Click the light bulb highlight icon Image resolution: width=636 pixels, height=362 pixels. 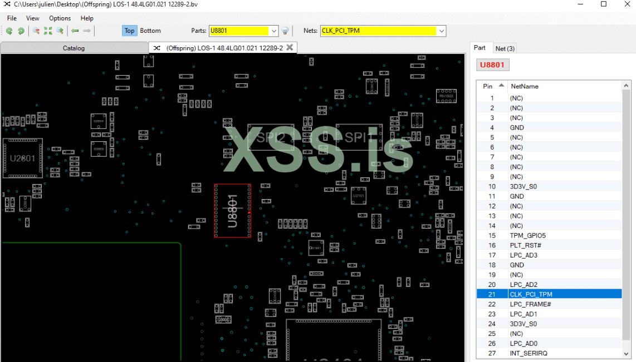tap(285, 31)
